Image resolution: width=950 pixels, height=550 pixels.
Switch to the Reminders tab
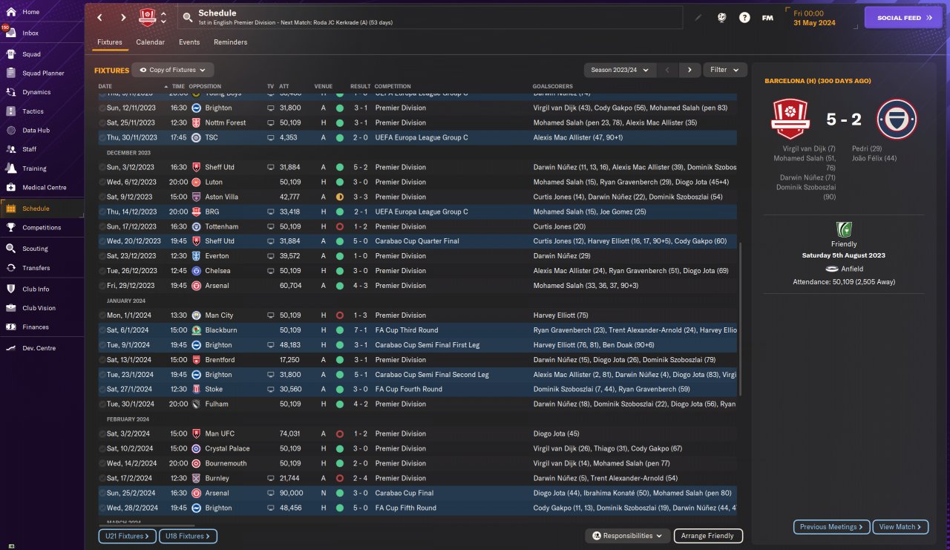tap(230, 42)
